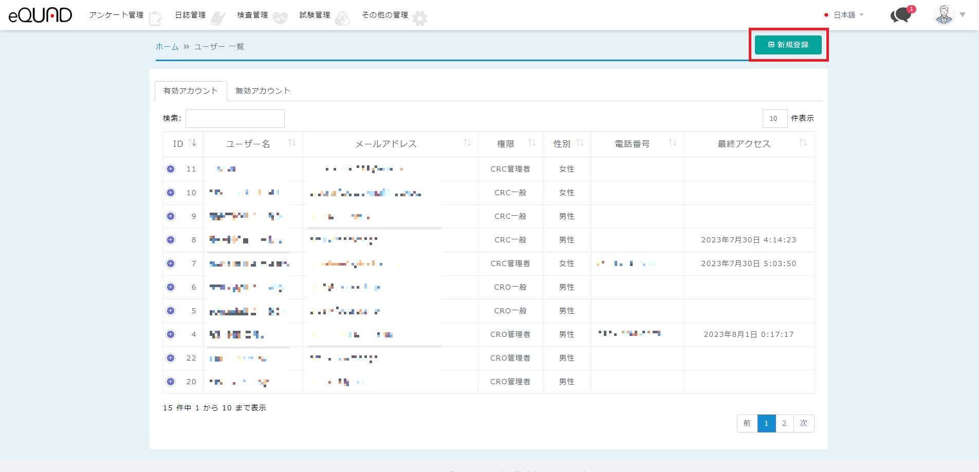
Task: Click the eQUAD logo
Action: click(x=40, y=15)
